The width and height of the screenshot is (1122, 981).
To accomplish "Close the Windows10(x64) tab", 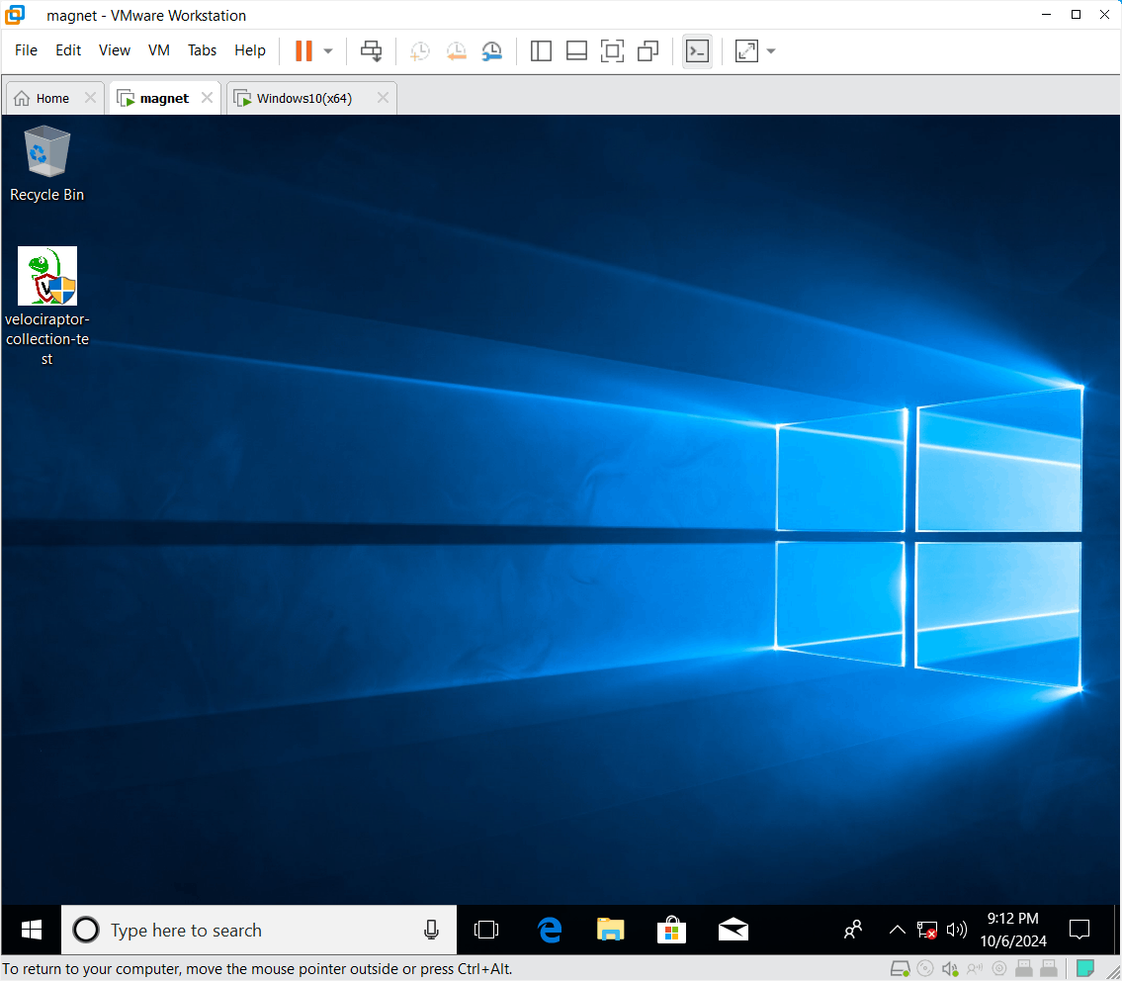I will pyautogui.click(x=383, y=97).
